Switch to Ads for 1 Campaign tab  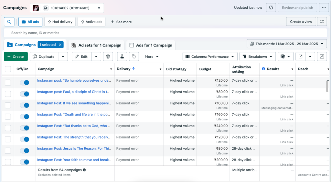151,45
